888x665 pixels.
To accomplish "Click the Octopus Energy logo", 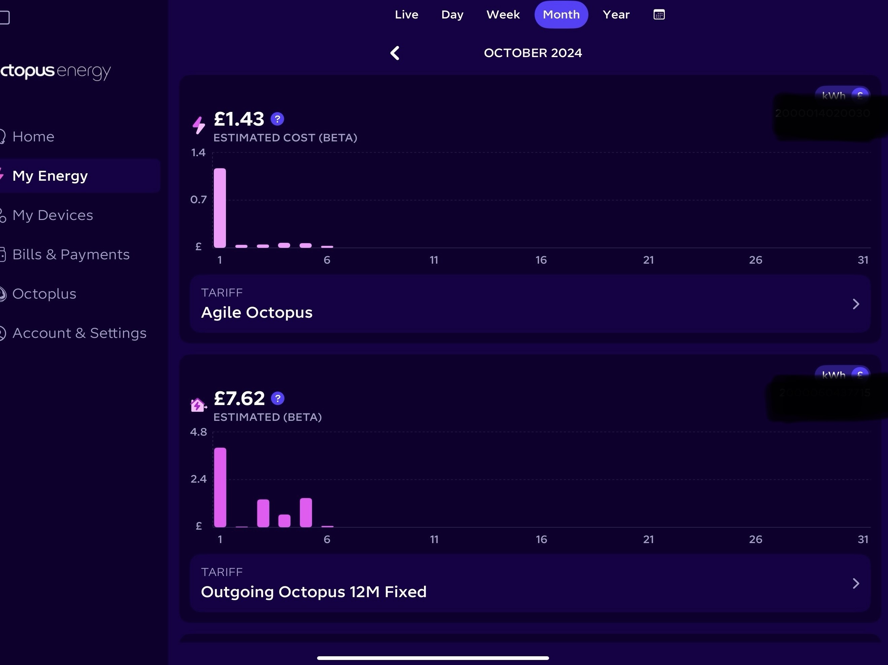I will point(55,72).
